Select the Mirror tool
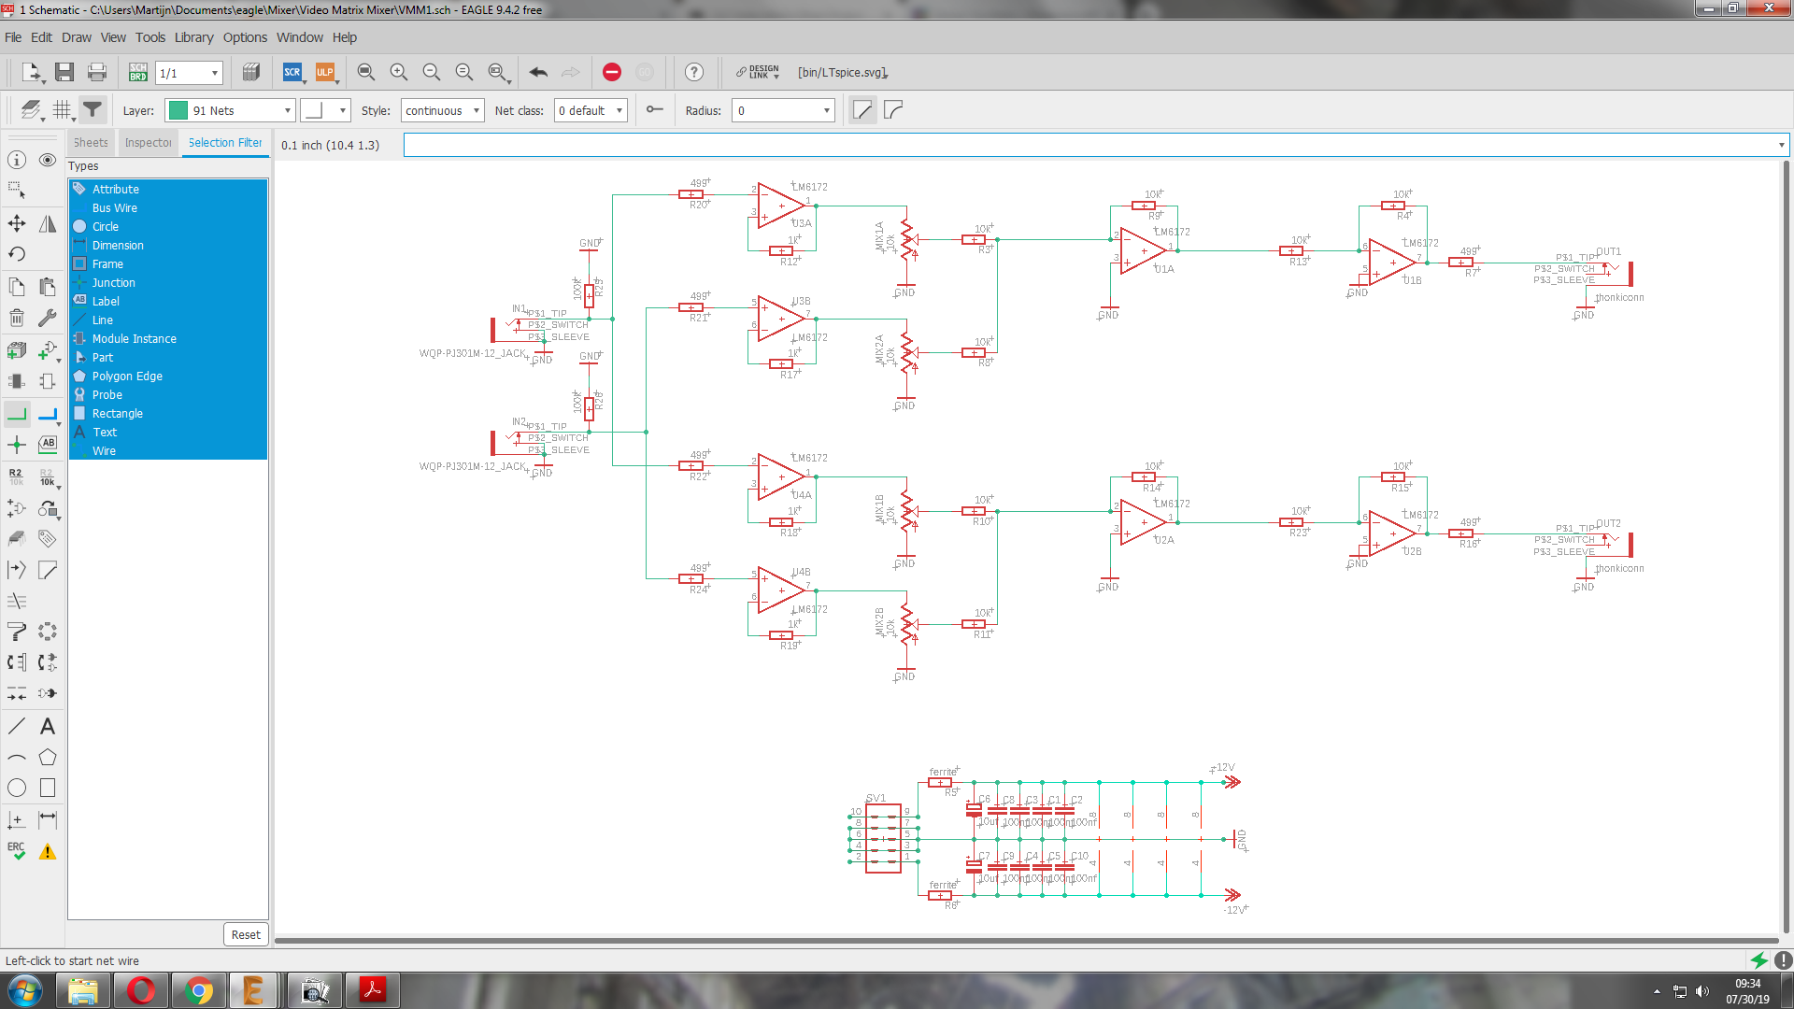The image size is (1794, 1009). [x=48, y=223]
